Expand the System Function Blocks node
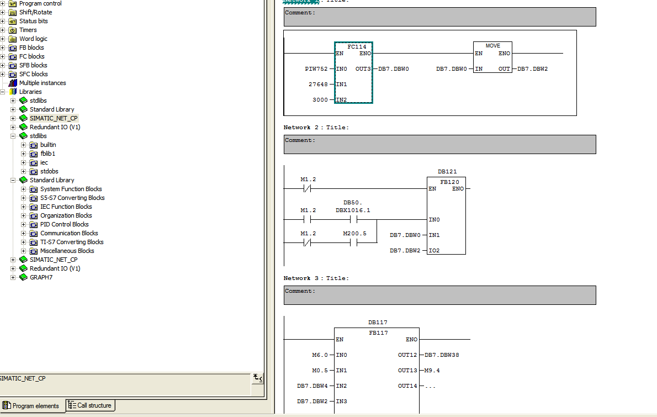The width and height of the screenshot is (657, 417). 23,189
